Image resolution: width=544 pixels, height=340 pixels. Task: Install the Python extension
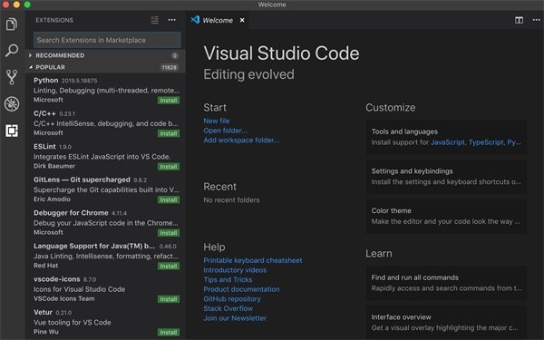(x=169, y=101)
